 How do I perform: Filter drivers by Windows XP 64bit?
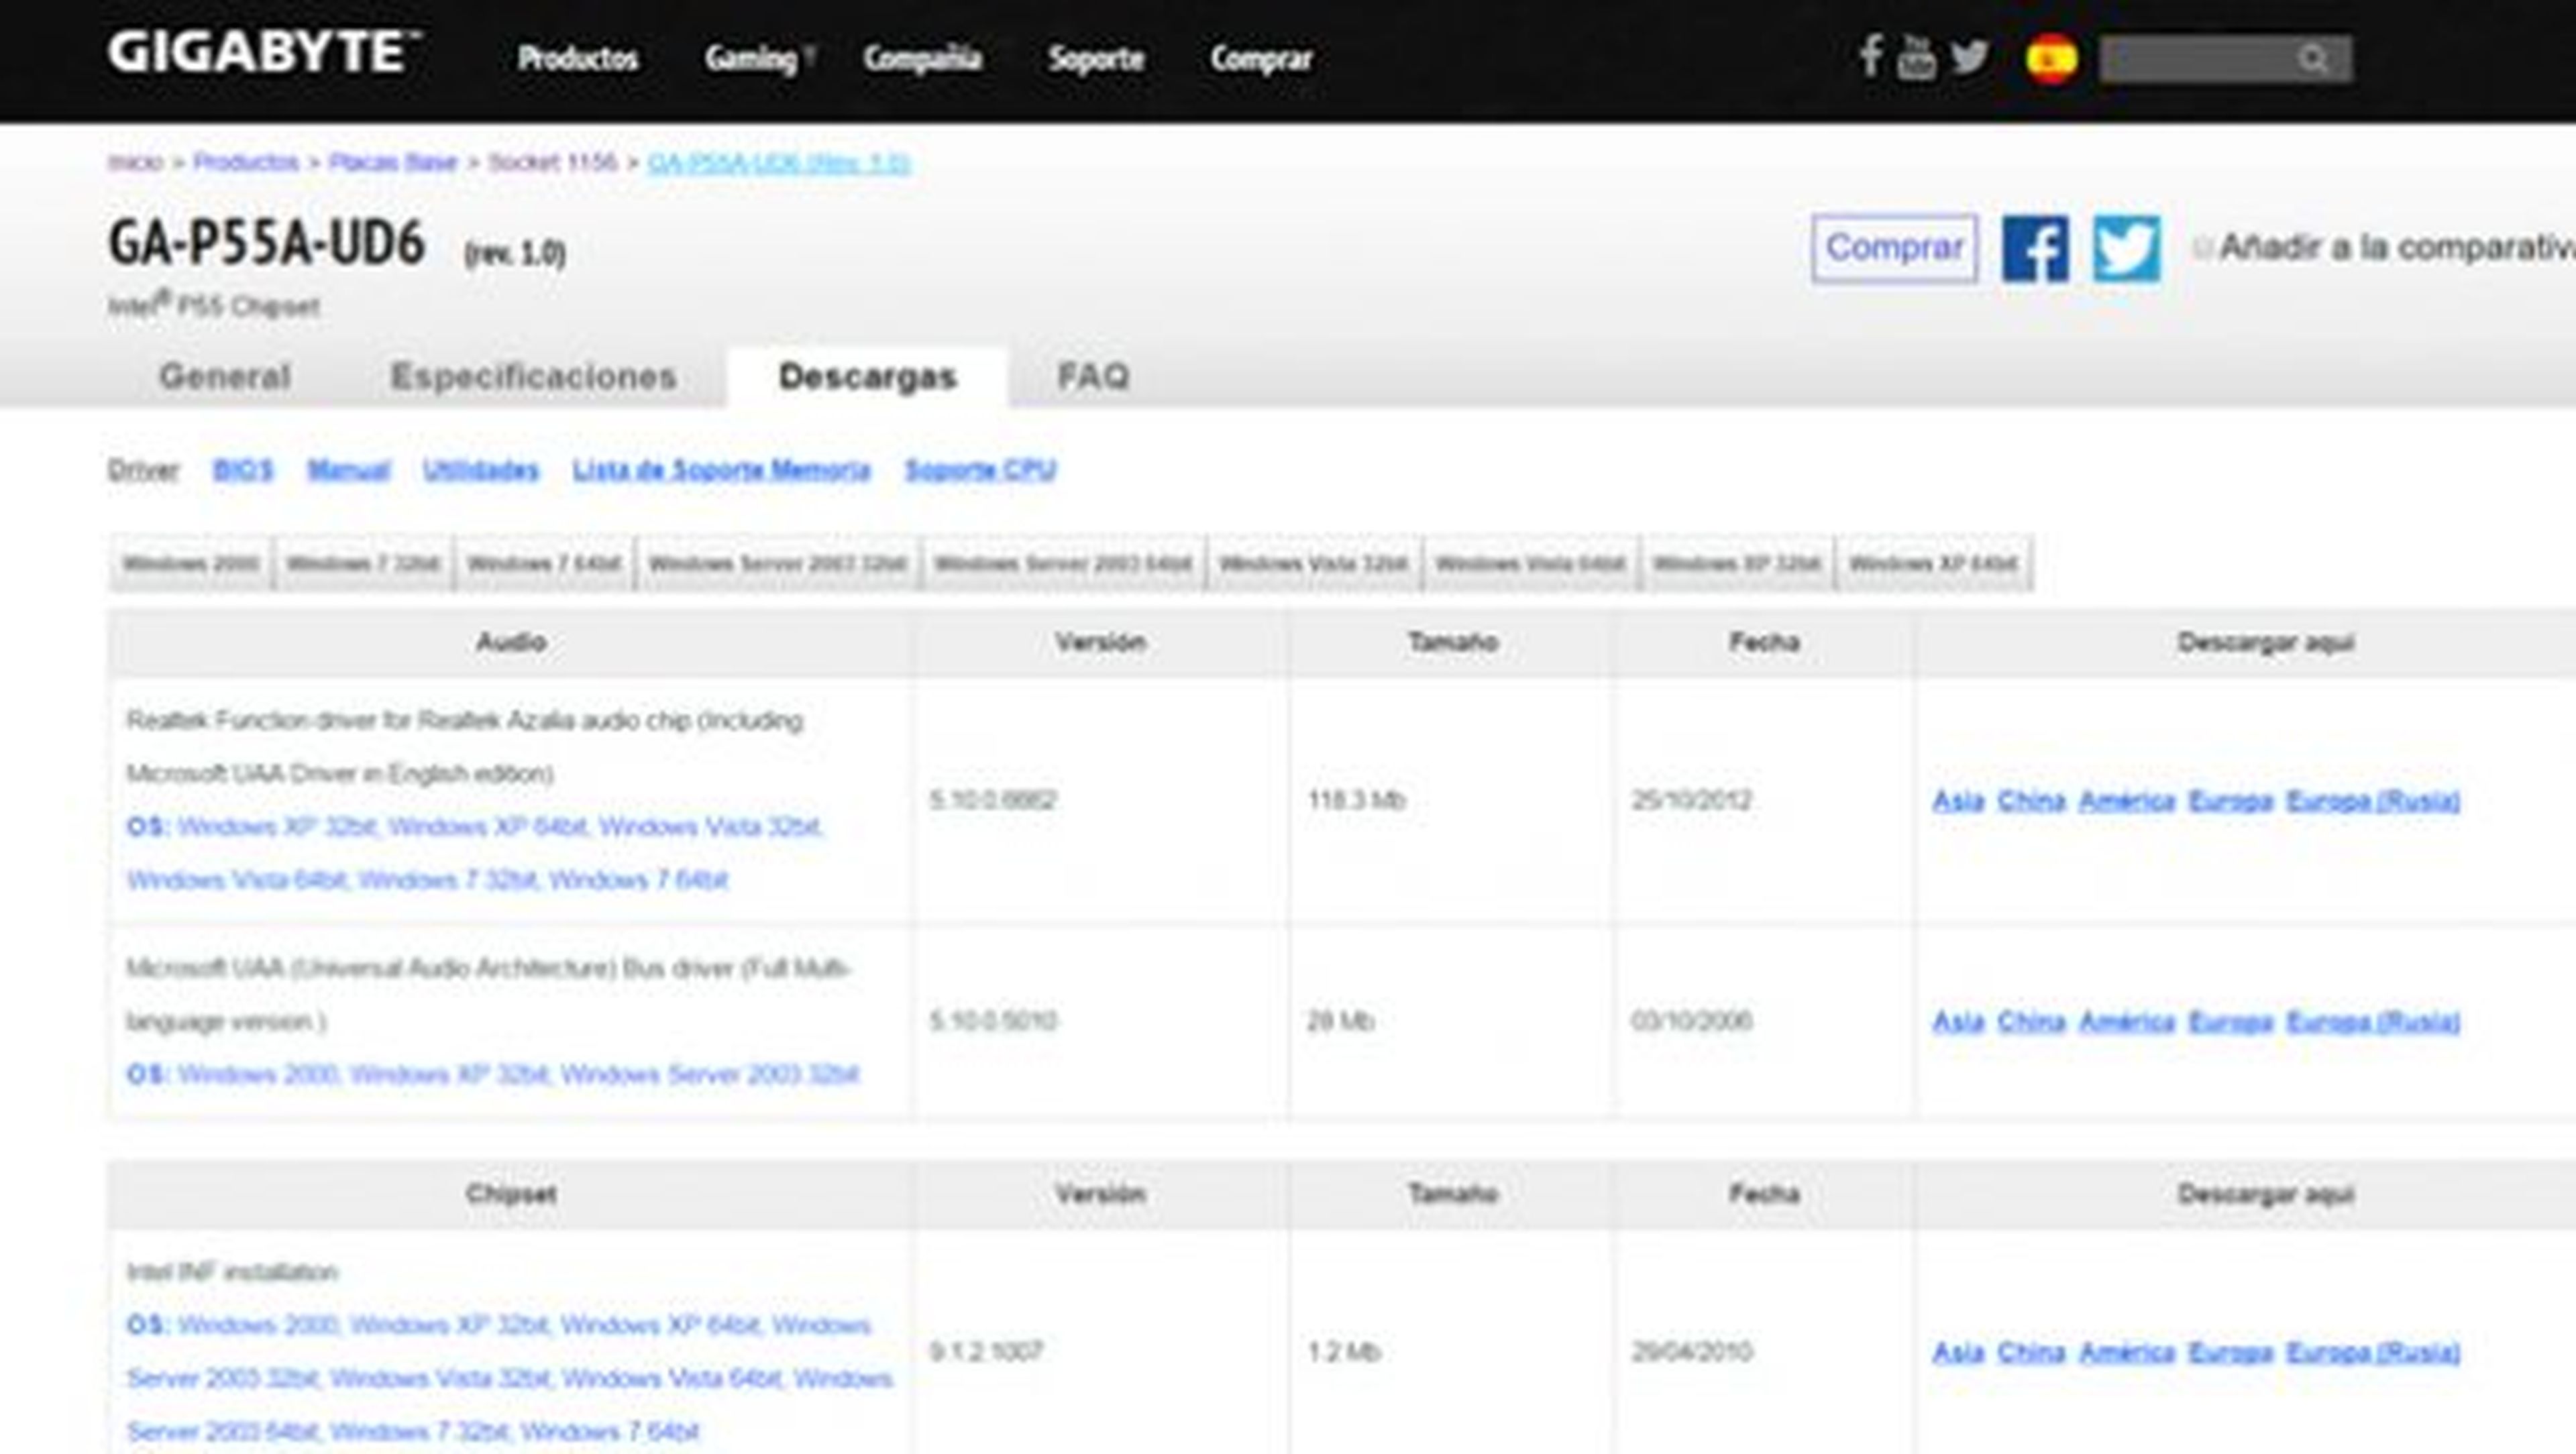(x=1933, y=563)
